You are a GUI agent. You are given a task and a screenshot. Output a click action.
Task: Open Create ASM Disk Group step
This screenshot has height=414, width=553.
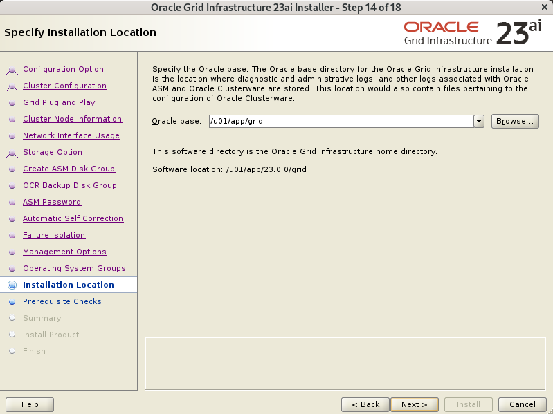click(69, 168)
